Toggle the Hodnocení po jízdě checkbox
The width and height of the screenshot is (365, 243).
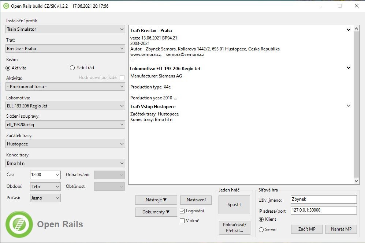(x=122, y=77)
